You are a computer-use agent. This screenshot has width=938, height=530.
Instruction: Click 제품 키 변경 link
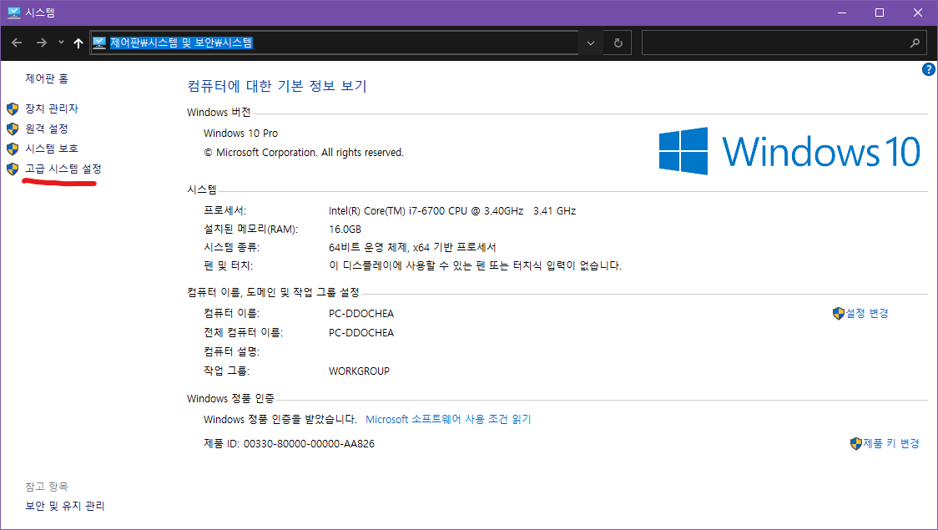pos(890,443)
